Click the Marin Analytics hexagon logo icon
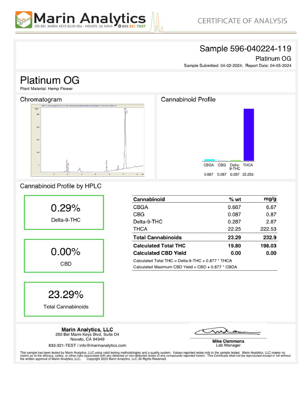This screenshot has width=306, height=396. tap(24, 20)
